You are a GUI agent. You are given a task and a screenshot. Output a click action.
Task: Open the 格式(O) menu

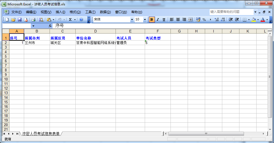(75, 12)
